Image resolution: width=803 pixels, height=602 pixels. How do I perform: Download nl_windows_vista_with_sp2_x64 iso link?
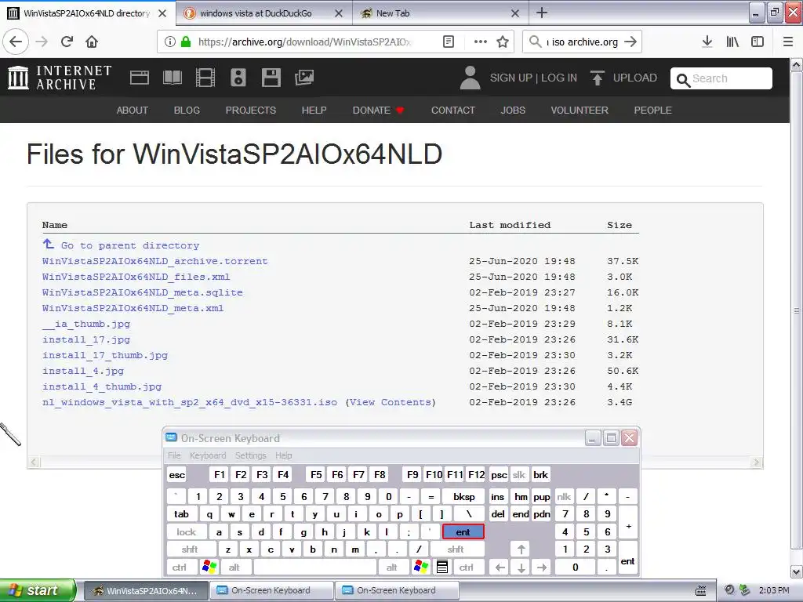point(190,402)
